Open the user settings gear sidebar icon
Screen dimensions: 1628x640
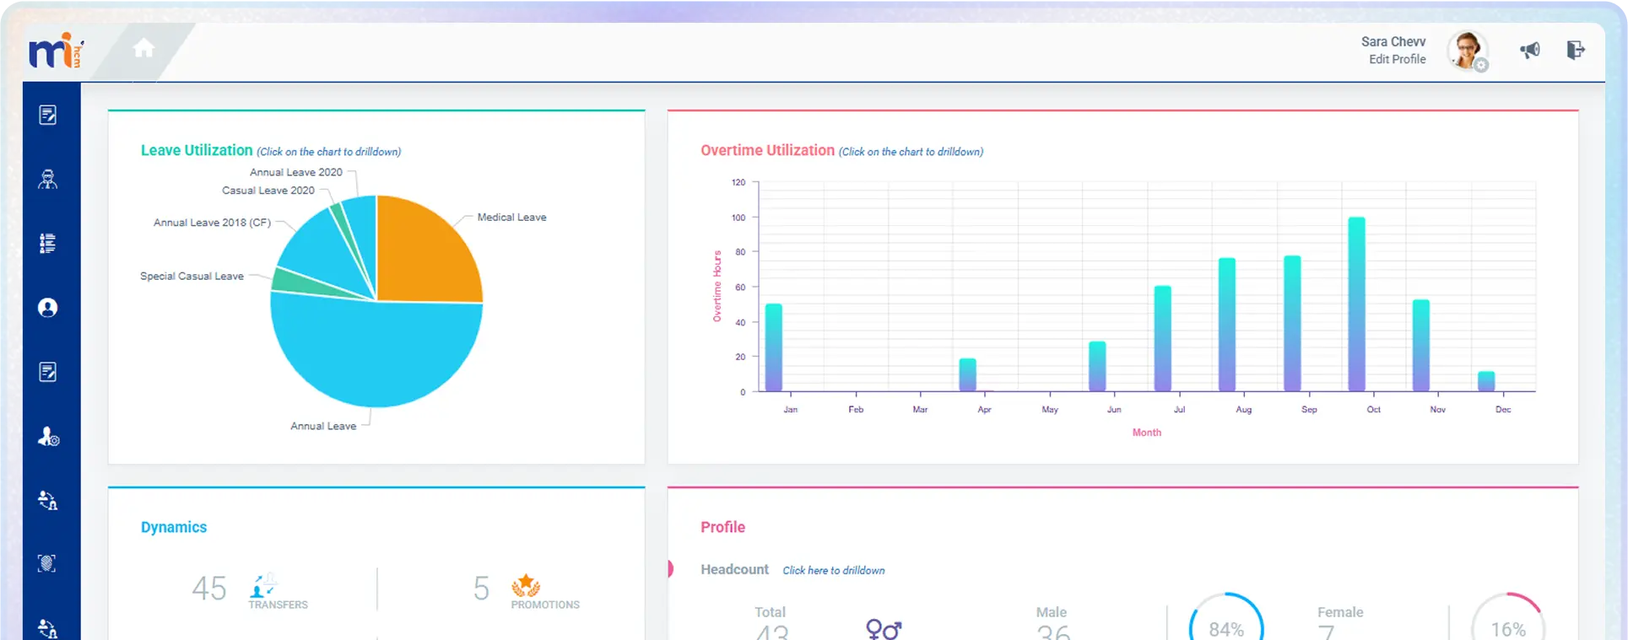click(48, 436)
